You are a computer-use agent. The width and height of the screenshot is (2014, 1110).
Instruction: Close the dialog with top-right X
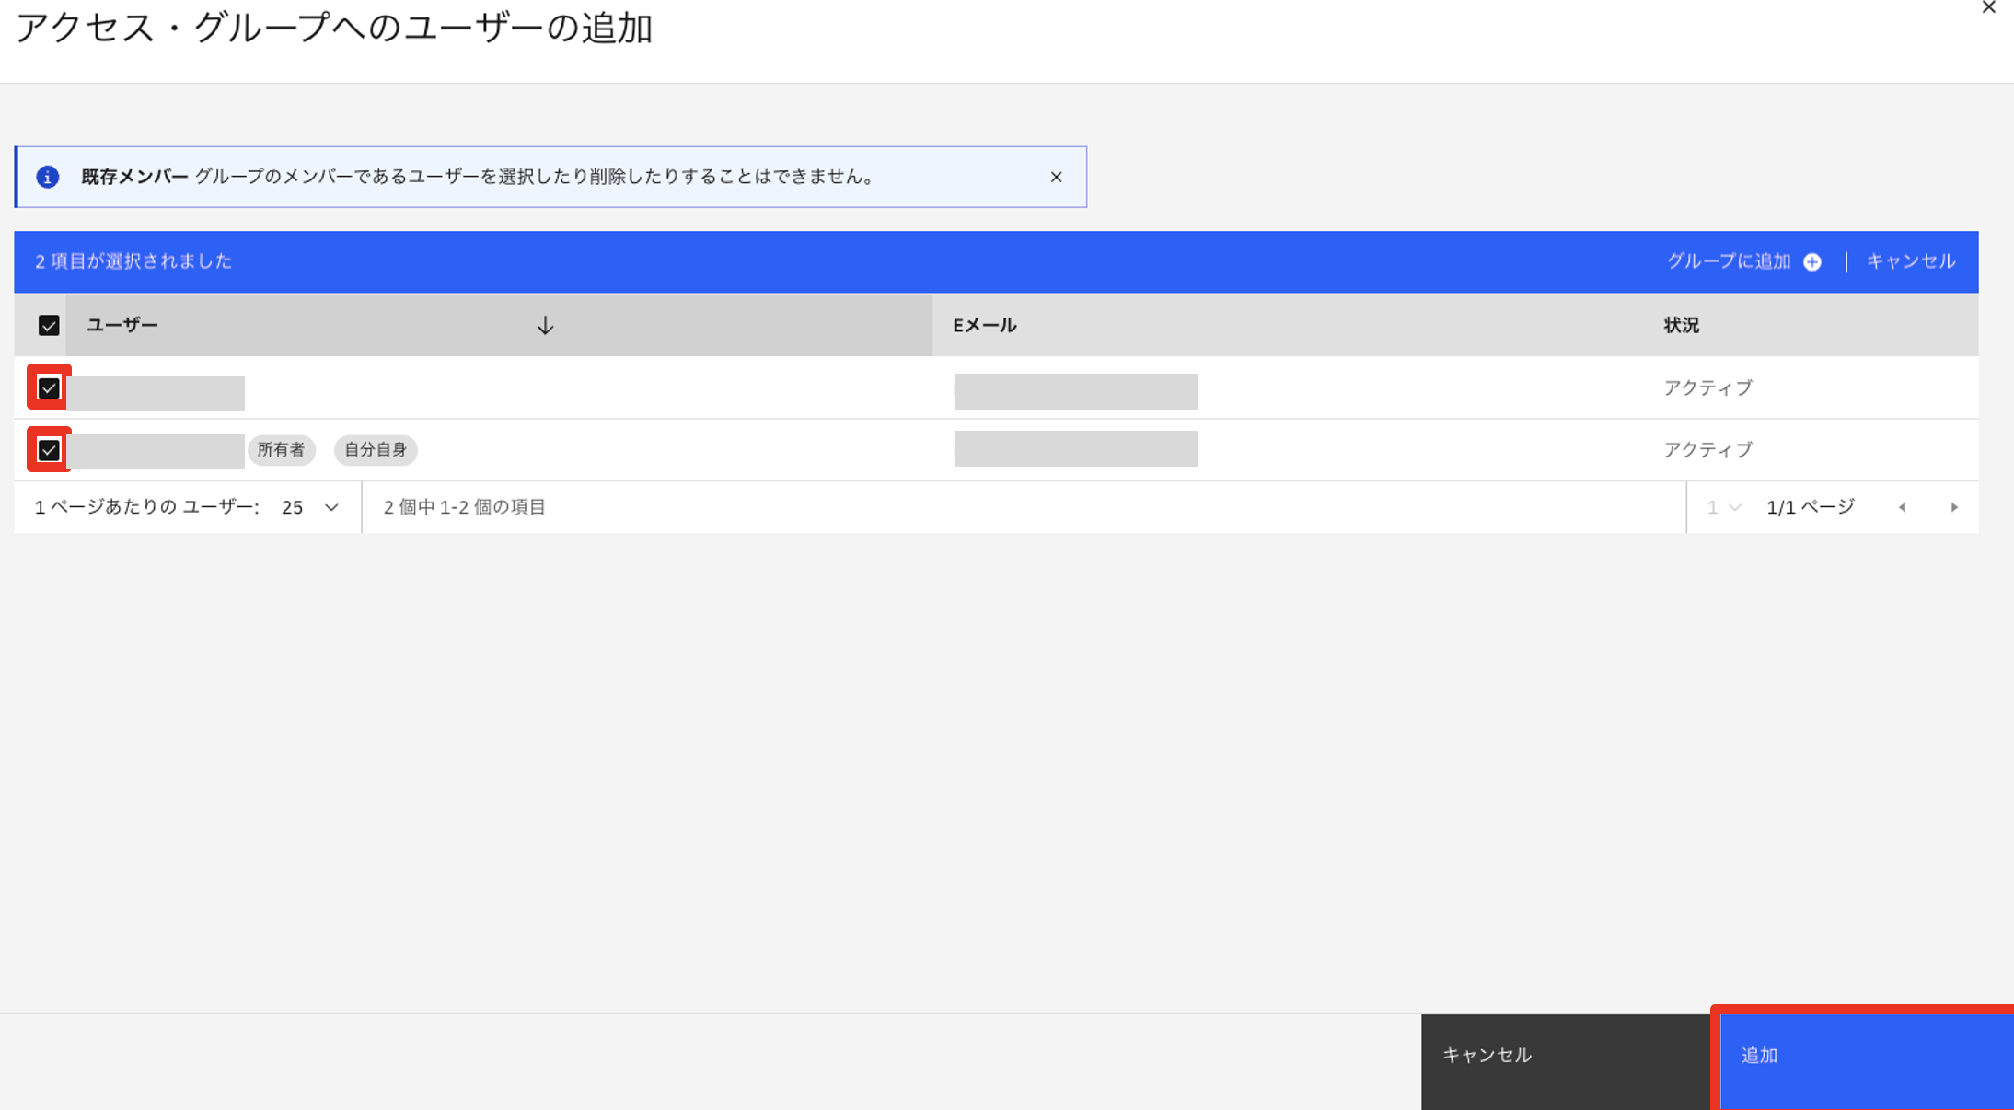[x=1988, y=8]
